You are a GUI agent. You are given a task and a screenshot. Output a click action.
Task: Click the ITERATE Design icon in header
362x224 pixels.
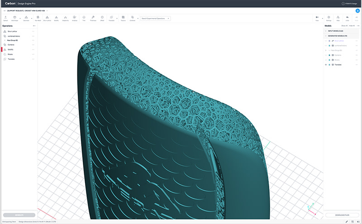tap(343, 4)
